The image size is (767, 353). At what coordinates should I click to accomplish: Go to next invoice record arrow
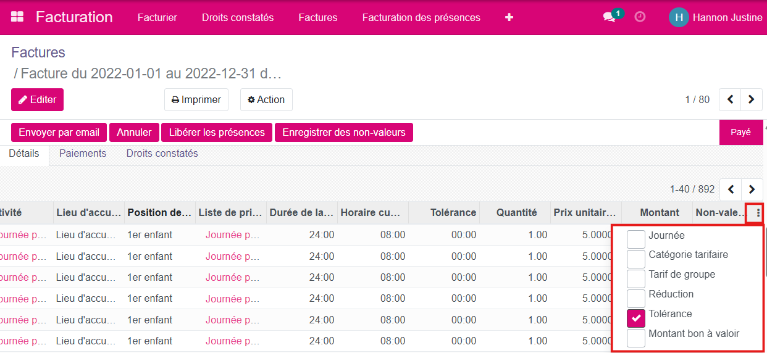pos(752,99)
